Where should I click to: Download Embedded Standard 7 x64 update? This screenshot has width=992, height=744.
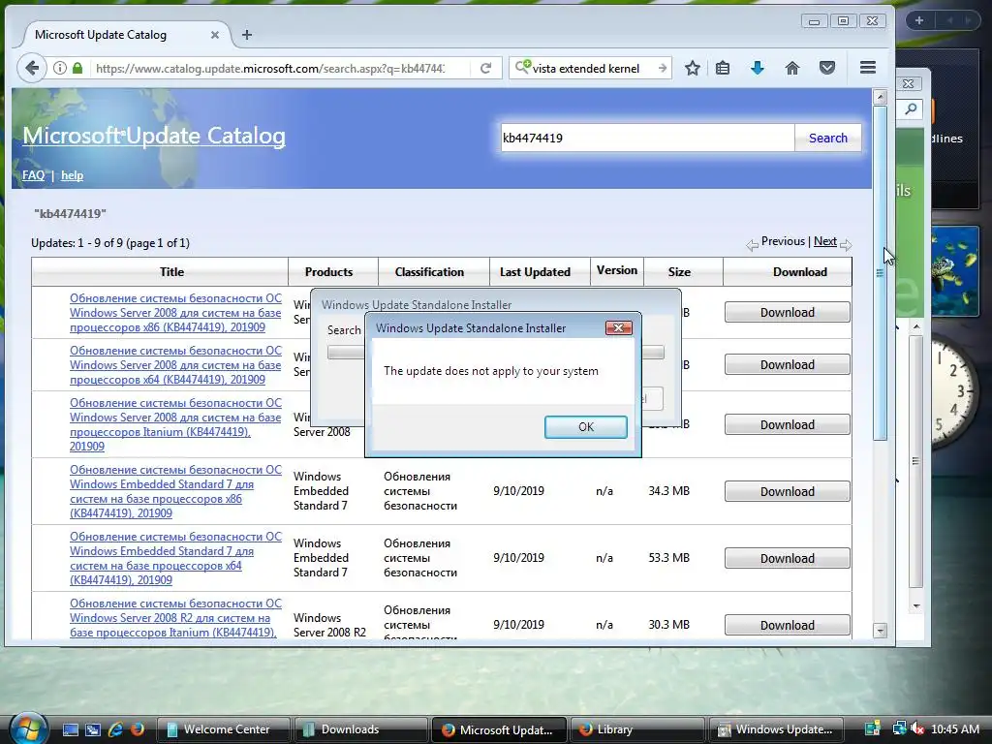tap(787, 558)
